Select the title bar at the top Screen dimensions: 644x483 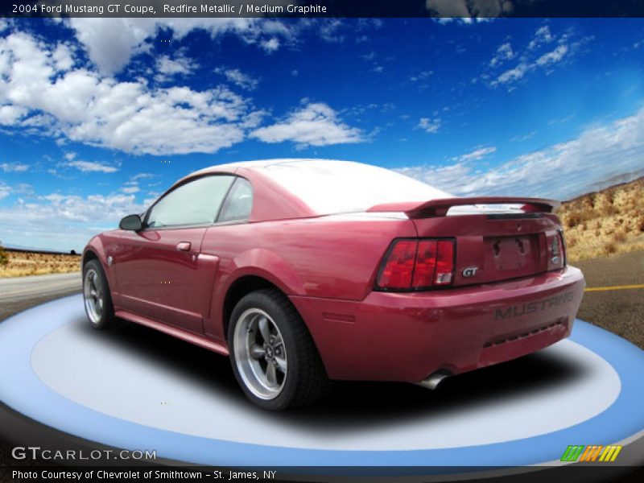point(322,9)
